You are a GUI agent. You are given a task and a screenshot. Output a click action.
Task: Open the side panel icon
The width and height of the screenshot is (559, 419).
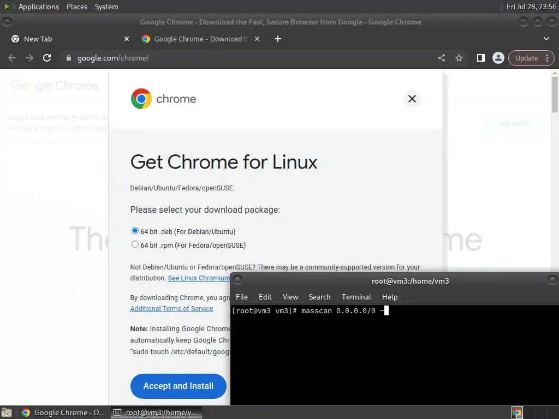[480, 58]
